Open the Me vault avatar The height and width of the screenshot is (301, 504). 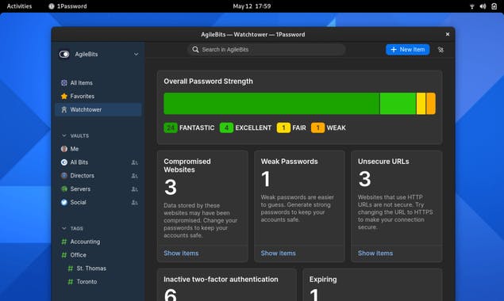(x=64, y=149)
